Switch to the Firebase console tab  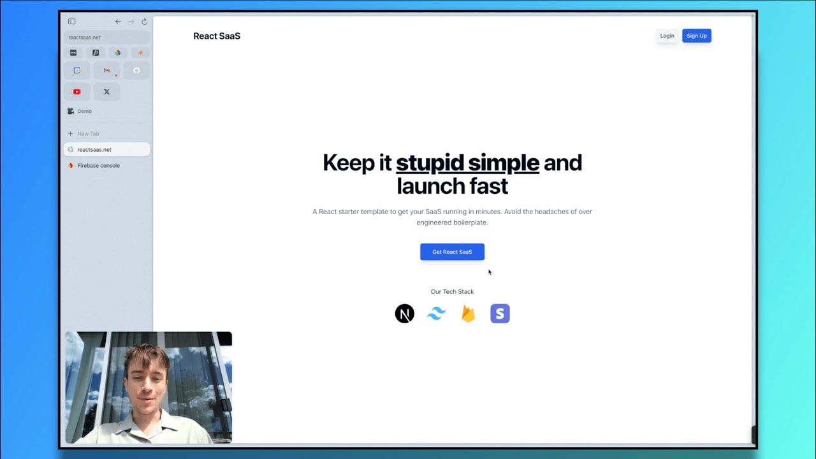[106, 166]
